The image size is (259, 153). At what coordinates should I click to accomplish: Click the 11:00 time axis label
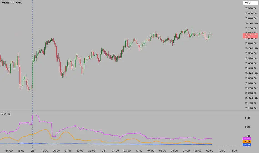(x=233, y=151)
